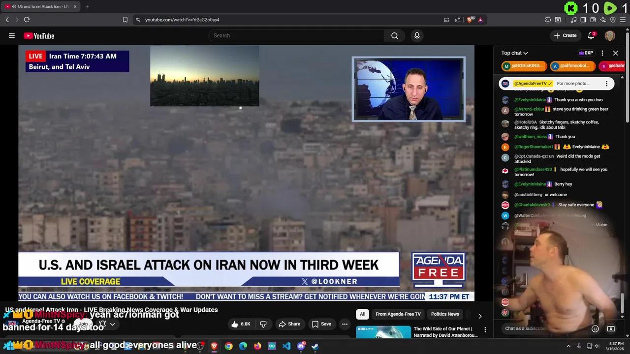
Task: Open Firefox from the taskbar
Action: pyautogui.click(x=257, y=346)
